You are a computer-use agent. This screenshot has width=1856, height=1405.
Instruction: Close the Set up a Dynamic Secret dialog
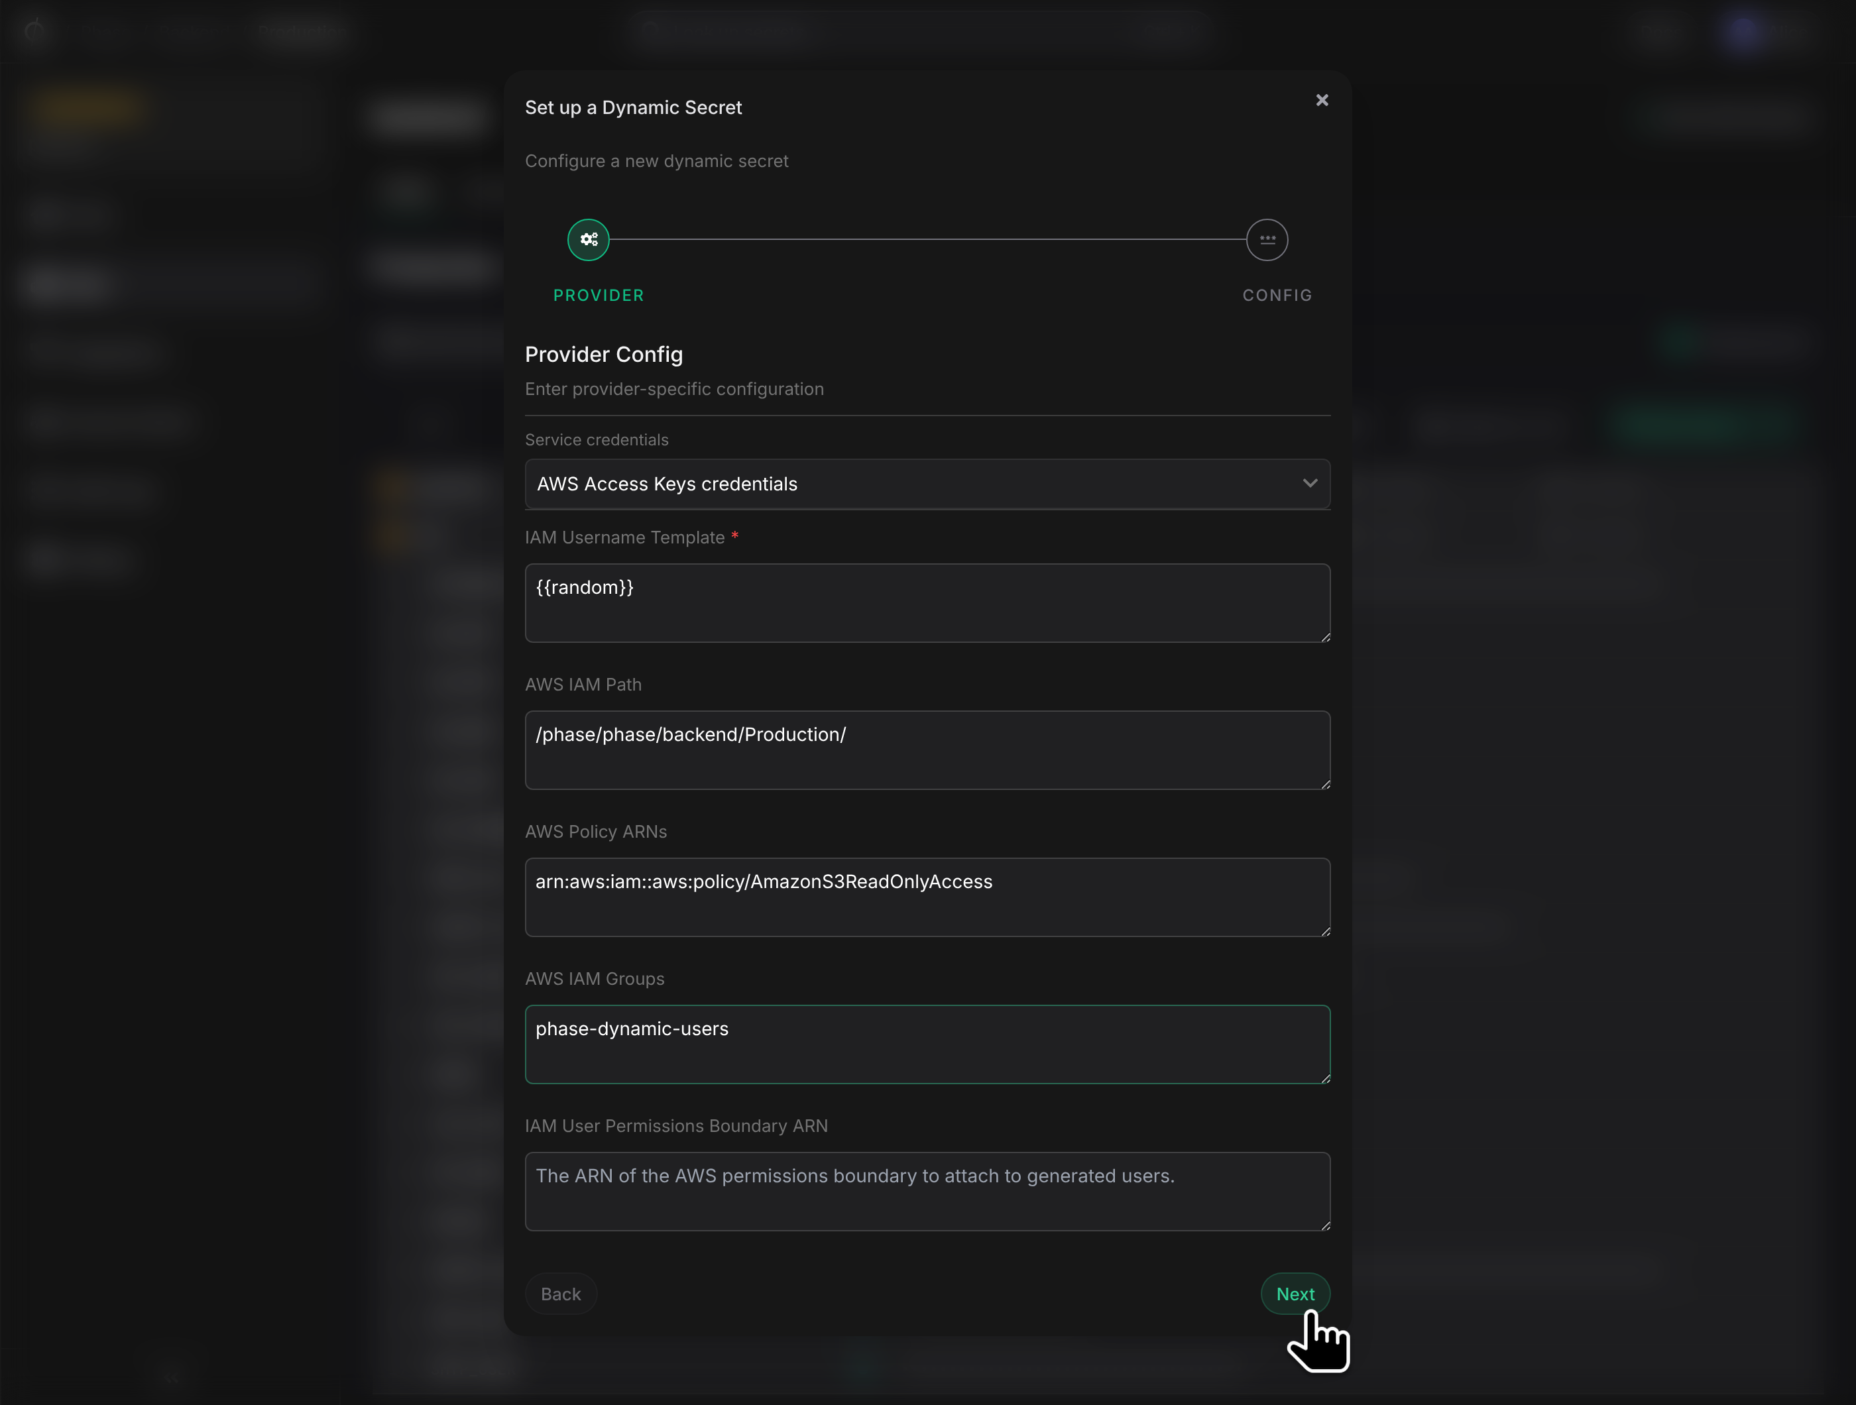1322,101
